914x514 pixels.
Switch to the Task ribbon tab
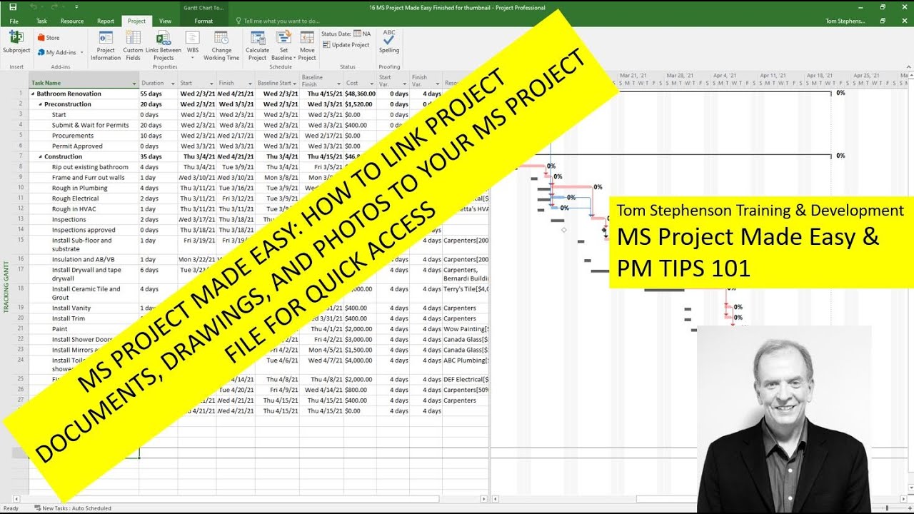[x=41, y=21]
